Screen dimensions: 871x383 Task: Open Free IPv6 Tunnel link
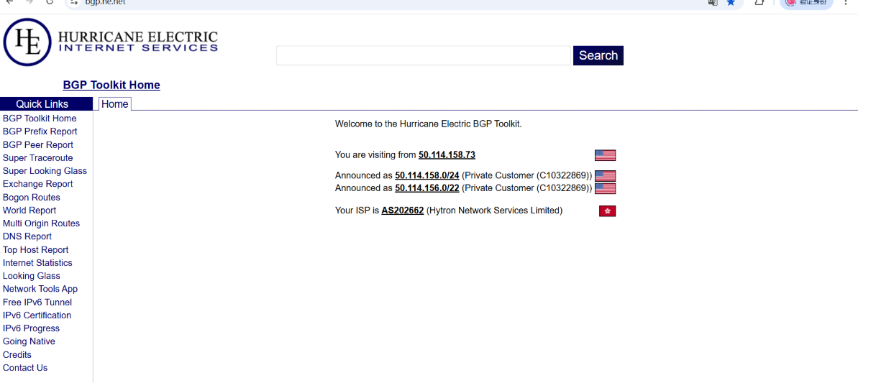tap(37, 303)
